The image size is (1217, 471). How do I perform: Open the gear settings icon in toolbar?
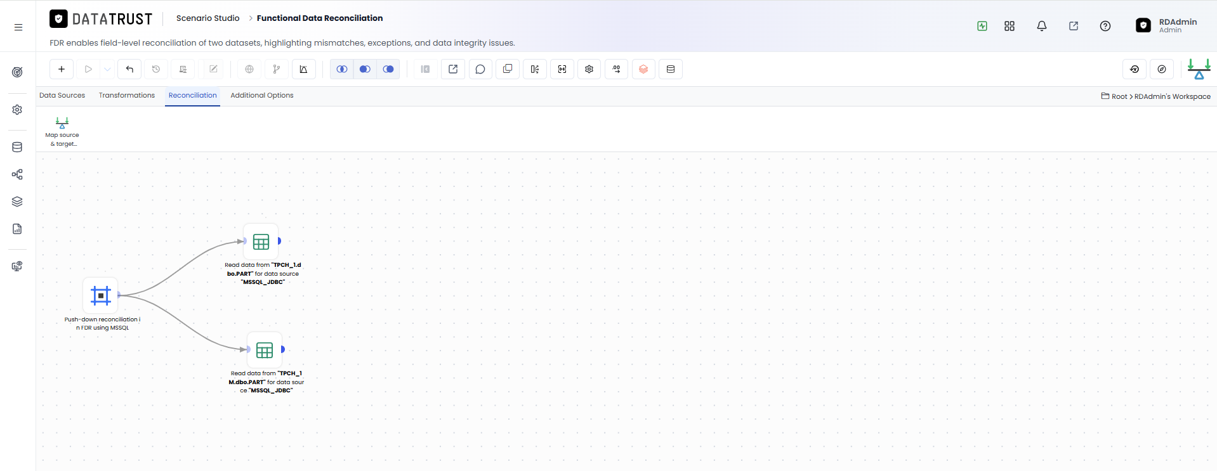point(589,69)
